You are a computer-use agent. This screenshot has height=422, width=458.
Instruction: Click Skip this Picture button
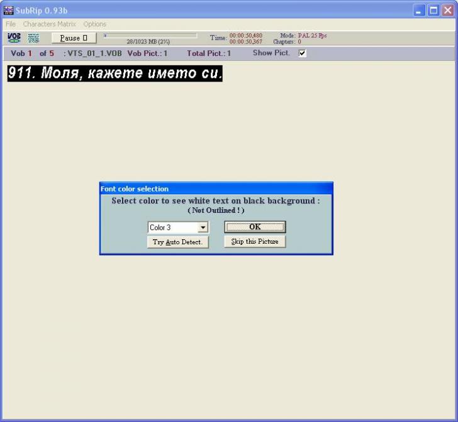(255, 242)
